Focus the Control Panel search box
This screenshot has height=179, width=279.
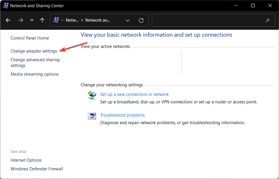(208, 20)
